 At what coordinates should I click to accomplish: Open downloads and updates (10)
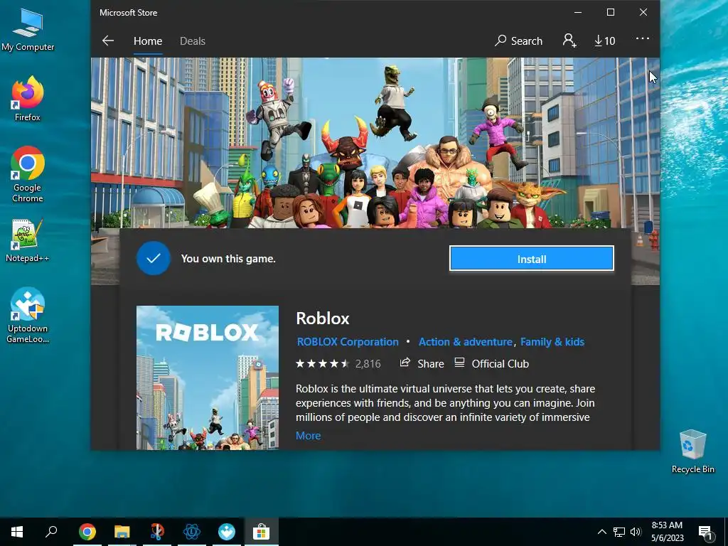point(604,41)
